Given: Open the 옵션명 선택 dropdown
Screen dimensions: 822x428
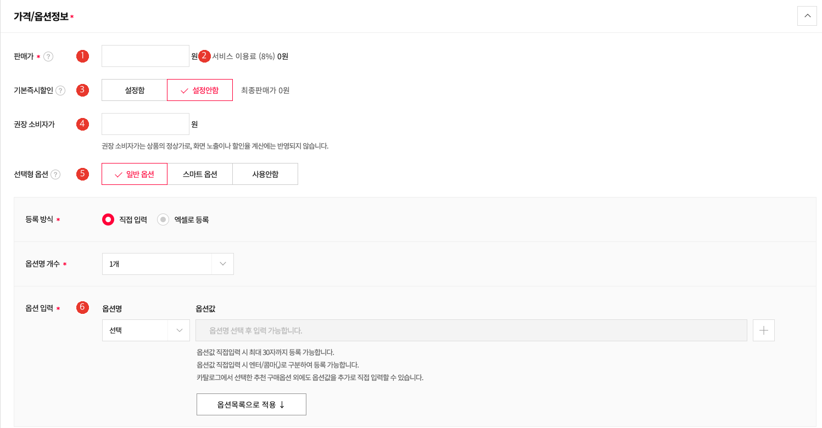Looking at the screenshot, I should pos(146,330).
